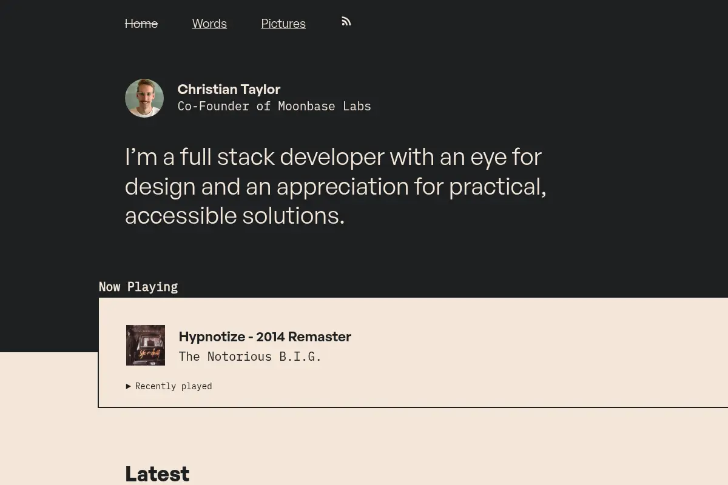Click the Hypnotize - 2014 Remaster title
Image resolution: width=728 pixels, height=485 pixels.
(265, 336)
